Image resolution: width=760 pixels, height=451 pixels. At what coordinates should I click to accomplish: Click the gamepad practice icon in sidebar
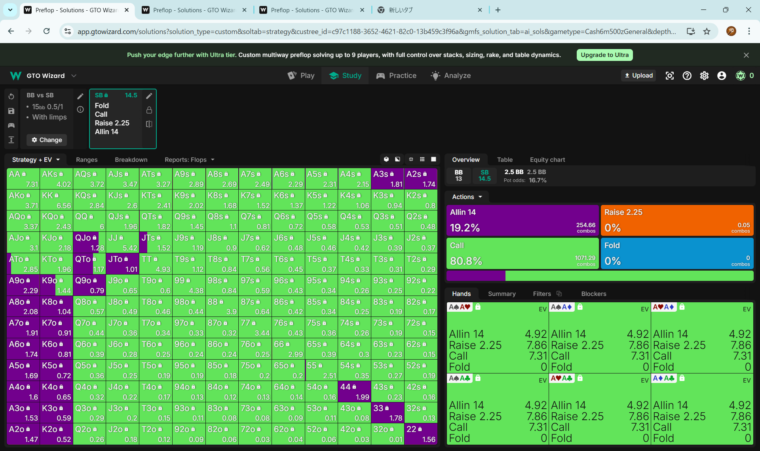pos(11,125)
